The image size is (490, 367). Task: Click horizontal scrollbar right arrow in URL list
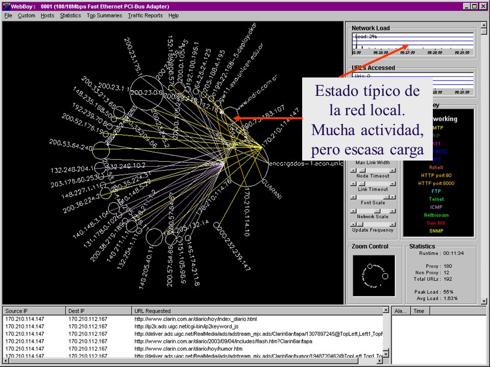pyautogui.click(x=380, y=360)
